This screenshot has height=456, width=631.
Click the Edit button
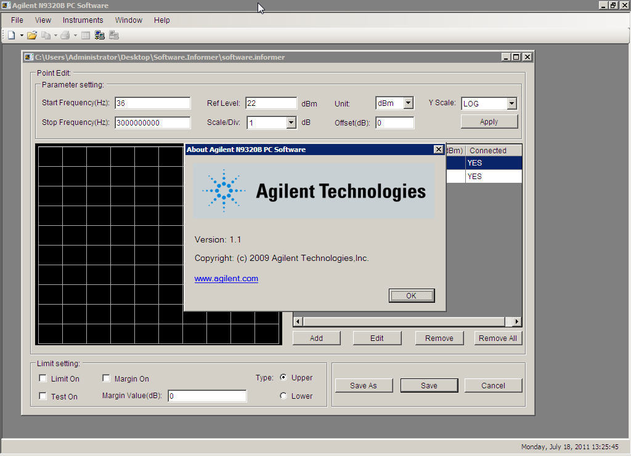tap(377, 338)
